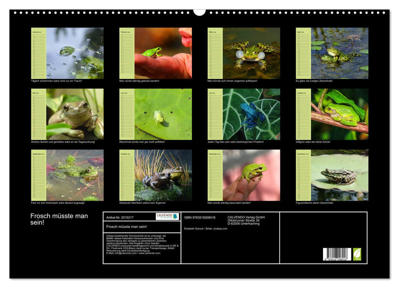Screen dimensions: 399x288
Task: Open the January swimming frog photo
Action: [75, 53]
